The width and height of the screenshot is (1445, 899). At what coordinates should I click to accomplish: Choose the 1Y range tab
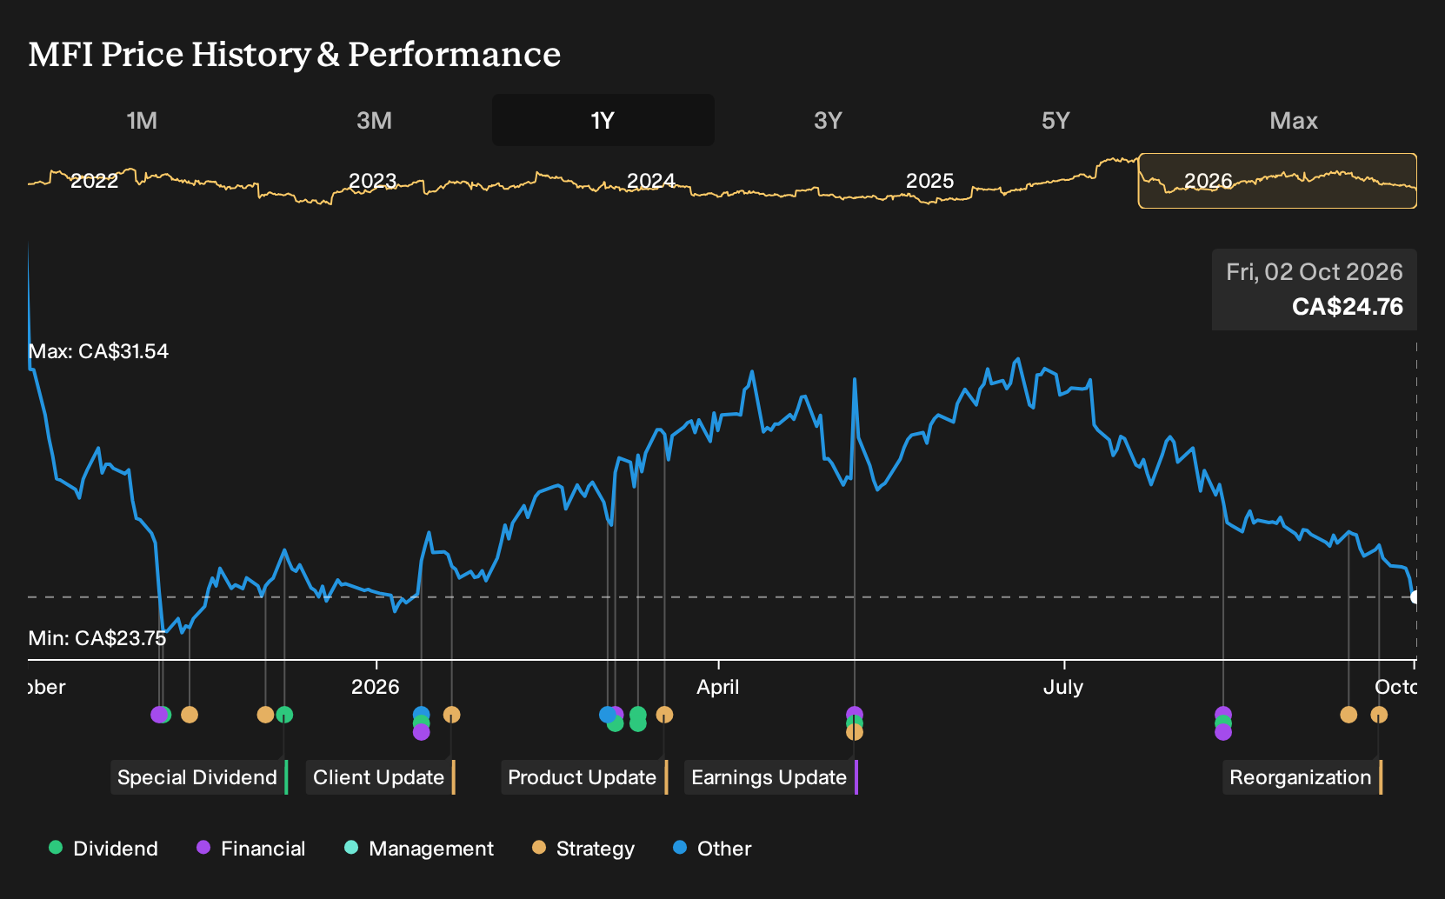pos(603,120)
